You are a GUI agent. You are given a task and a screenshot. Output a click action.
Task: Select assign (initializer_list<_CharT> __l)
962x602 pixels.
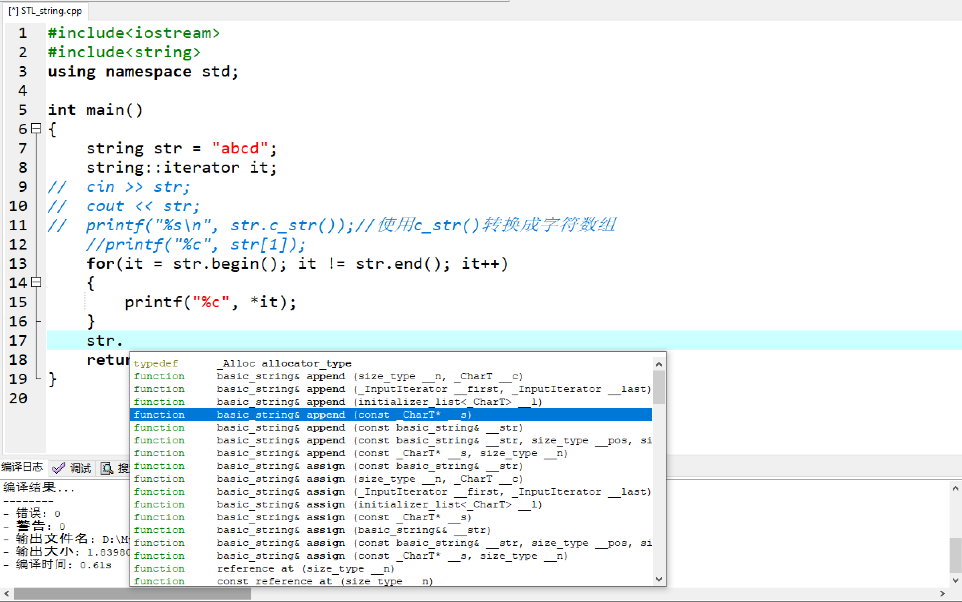coord(391,504)
